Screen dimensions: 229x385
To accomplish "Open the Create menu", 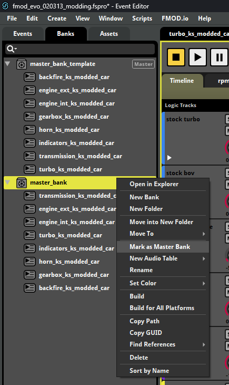I will [x=57, y=18].
